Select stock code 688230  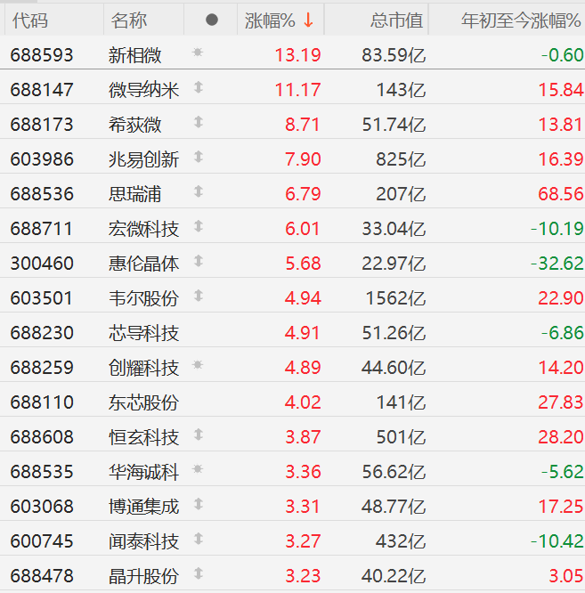[42, 333]
